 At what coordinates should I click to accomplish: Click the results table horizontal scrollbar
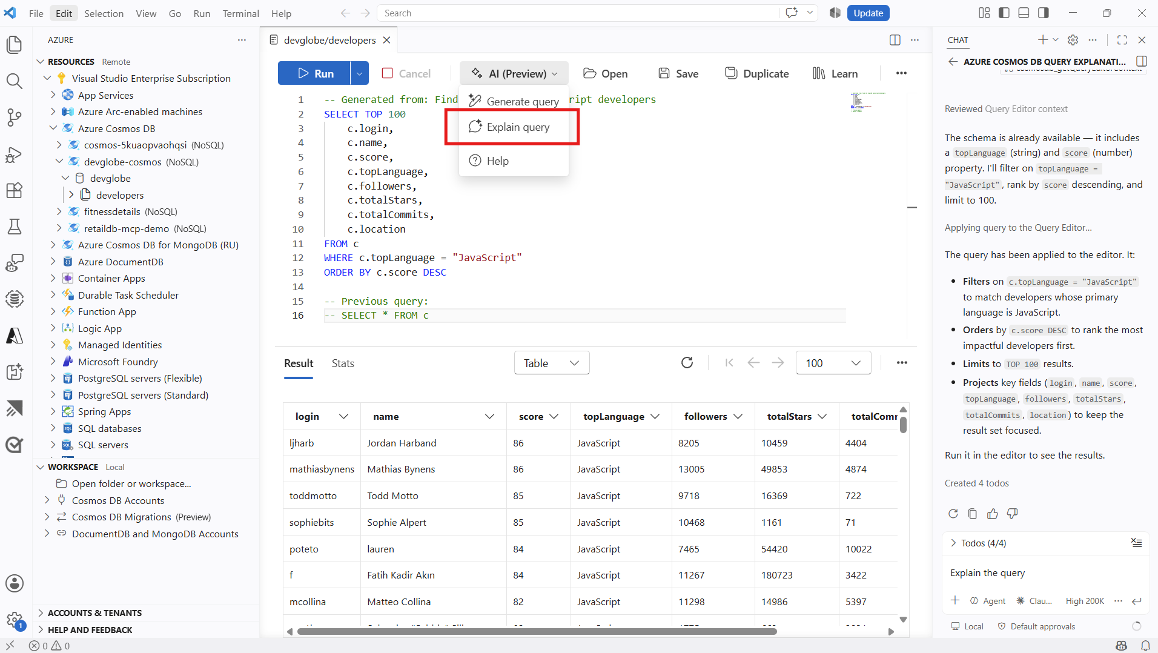(x=537, y=631)
